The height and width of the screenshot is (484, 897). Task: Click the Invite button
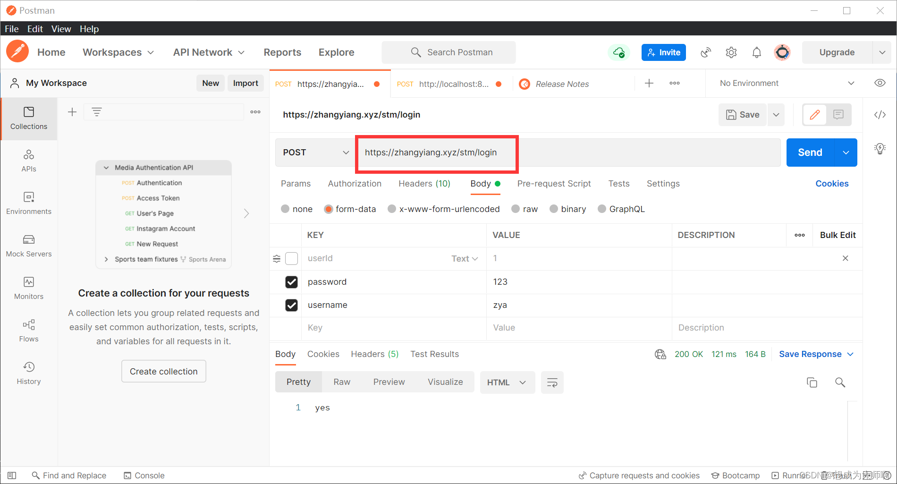664,52
